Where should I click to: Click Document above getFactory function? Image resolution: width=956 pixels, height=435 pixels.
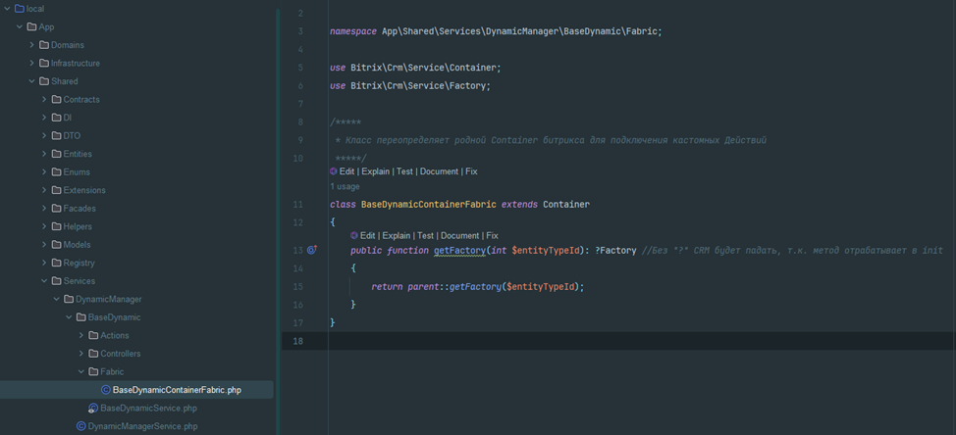click(x=459, y=235)
